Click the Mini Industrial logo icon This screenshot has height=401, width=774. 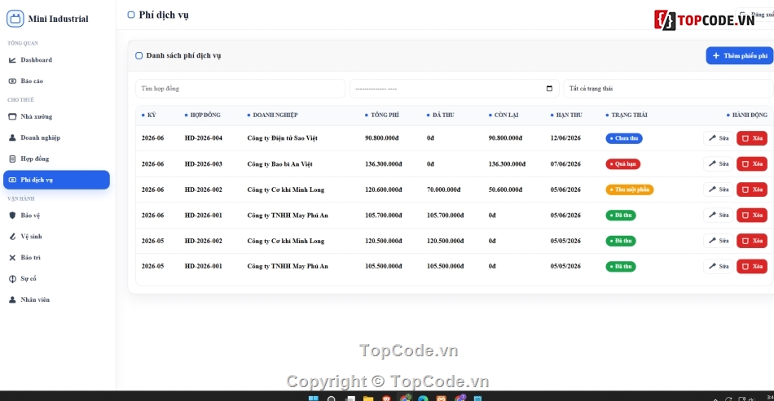pos(15,19)
